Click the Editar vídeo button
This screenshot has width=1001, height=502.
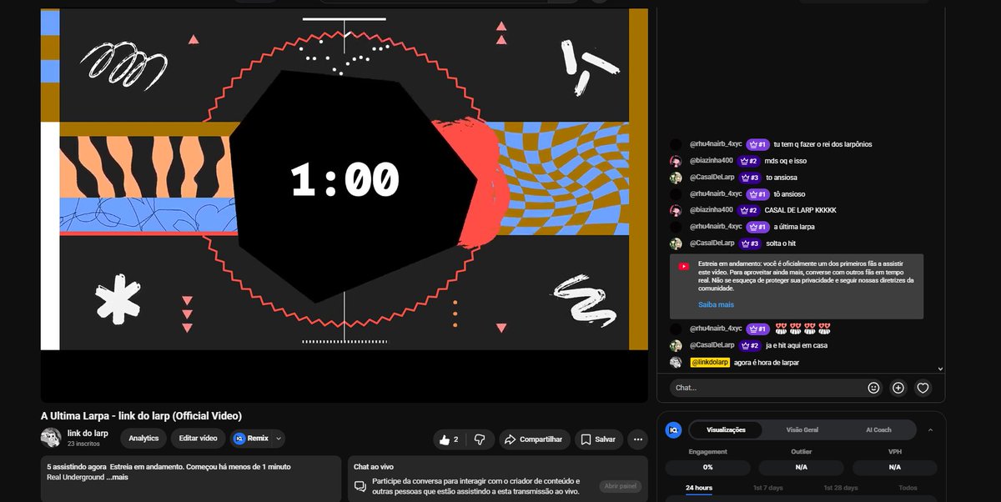tap(198, 439)
